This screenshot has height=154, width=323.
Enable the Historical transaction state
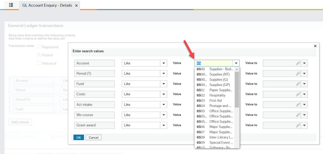tap(39, 63)
